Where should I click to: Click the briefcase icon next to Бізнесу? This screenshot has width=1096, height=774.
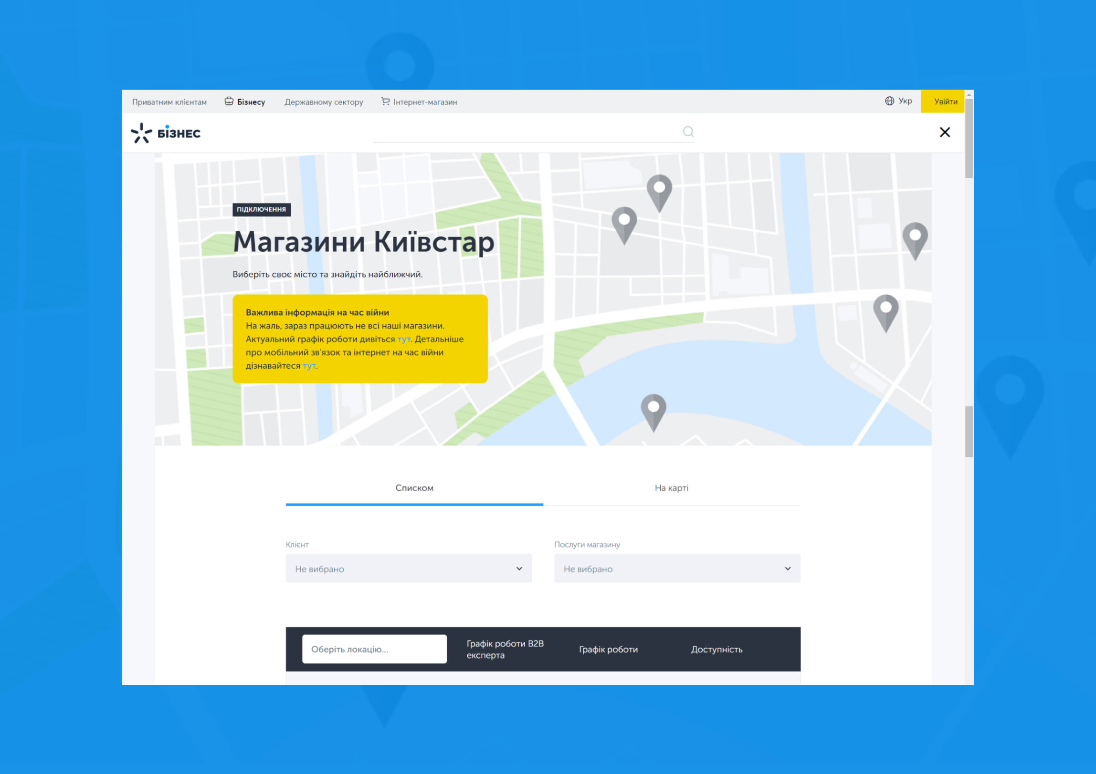click(229, 101)
